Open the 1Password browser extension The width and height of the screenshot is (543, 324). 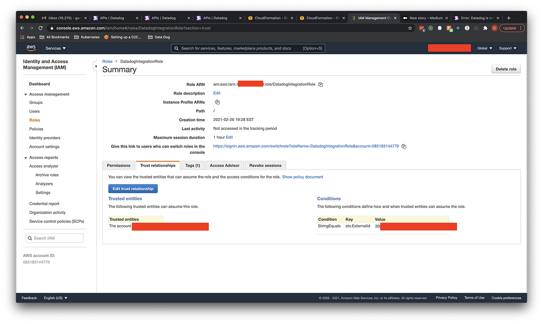click(x=440, y=28)
